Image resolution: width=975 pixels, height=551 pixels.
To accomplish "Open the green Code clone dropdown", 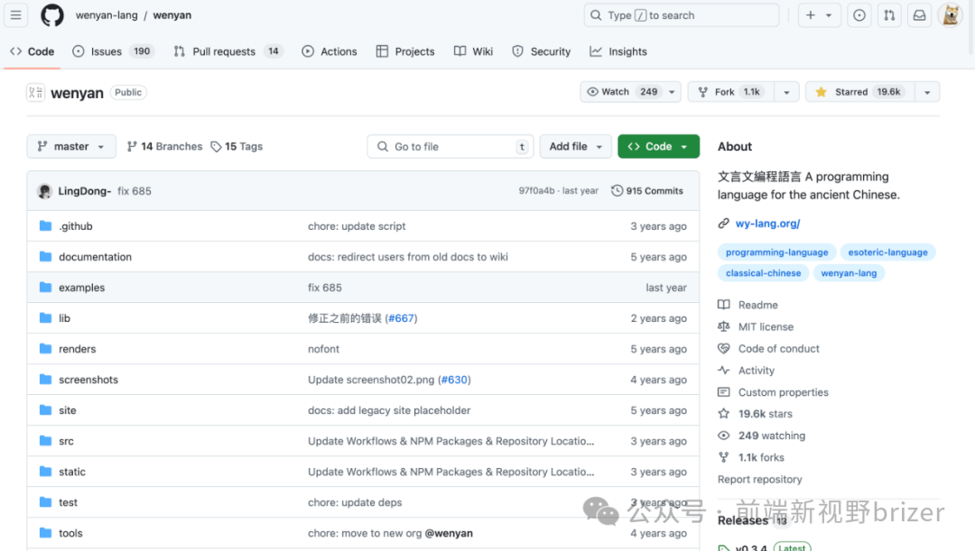I will point(658,147).
